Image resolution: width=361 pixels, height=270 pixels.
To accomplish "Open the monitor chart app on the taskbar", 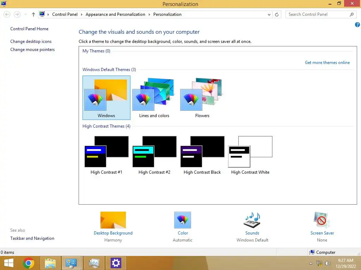I will pos(94,263).
